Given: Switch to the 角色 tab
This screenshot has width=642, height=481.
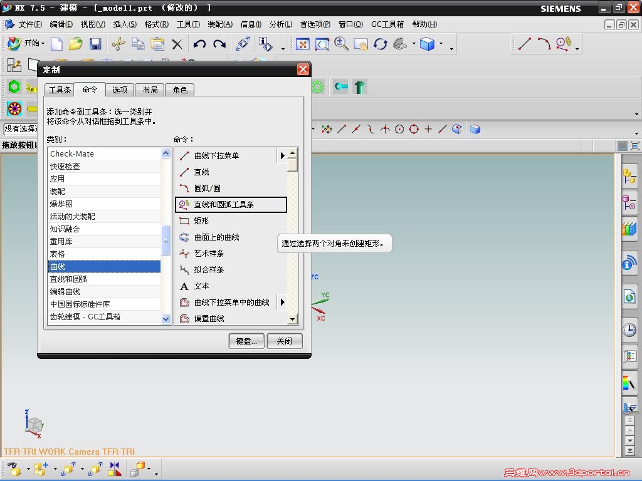Looking at the screenshot, I should (x=180, y=90).
